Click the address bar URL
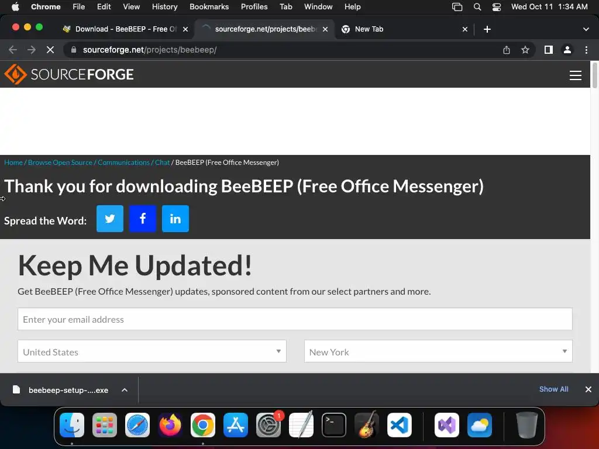The width and height of the screenshot is (599, 449). [x=150, y=50]
